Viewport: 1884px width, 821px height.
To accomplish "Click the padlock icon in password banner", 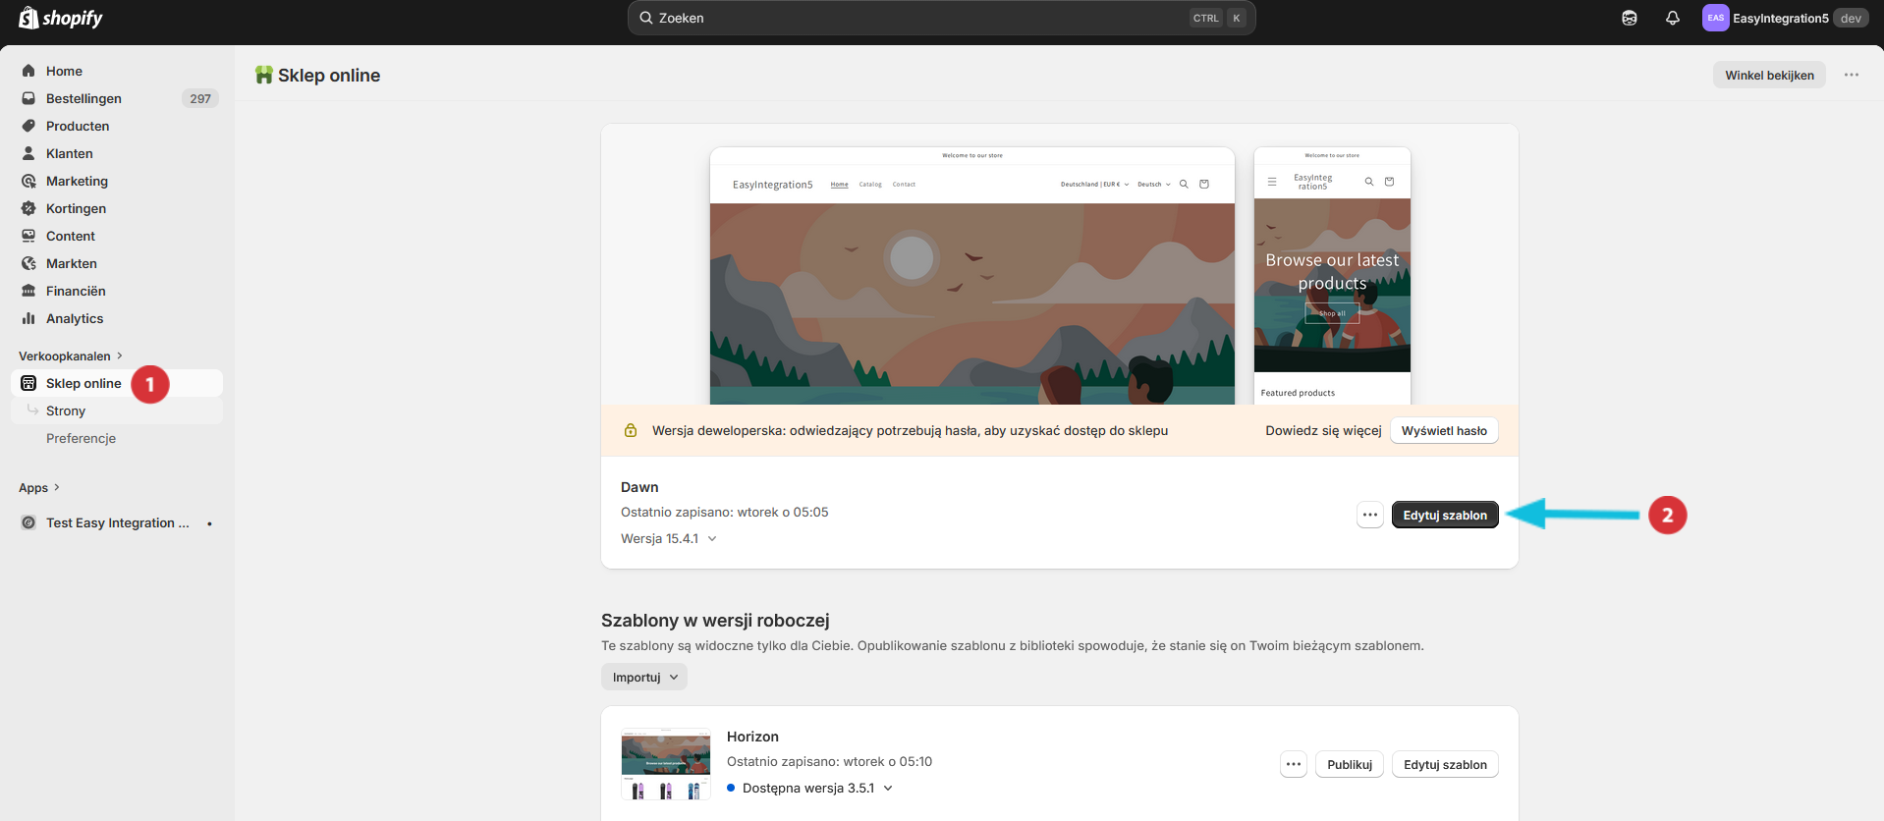I will [x=631, y=430].
